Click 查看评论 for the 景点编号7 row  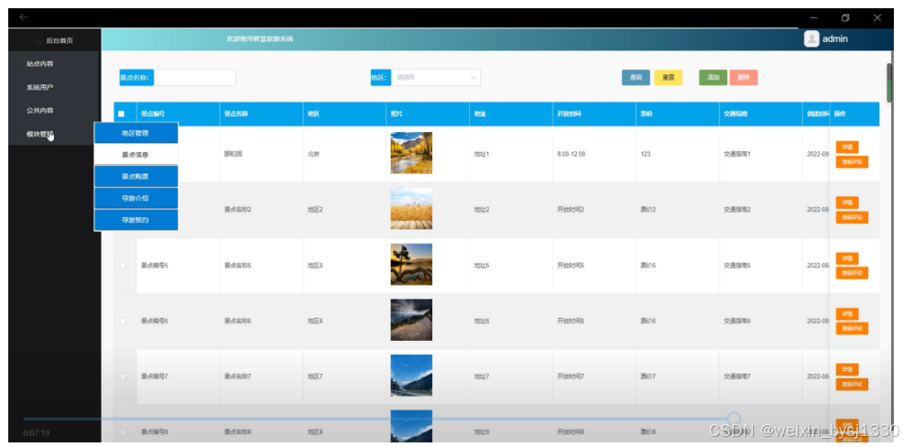point(852,384)
